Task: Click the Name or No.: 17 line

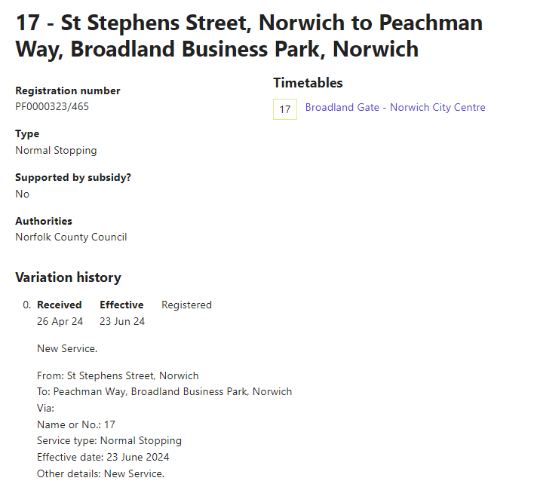Action: coord(76,424)
